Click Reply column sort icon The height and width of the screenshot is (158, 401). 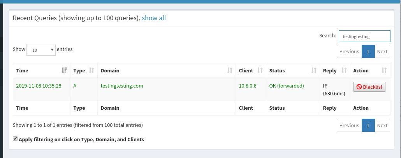coord(344,70)
